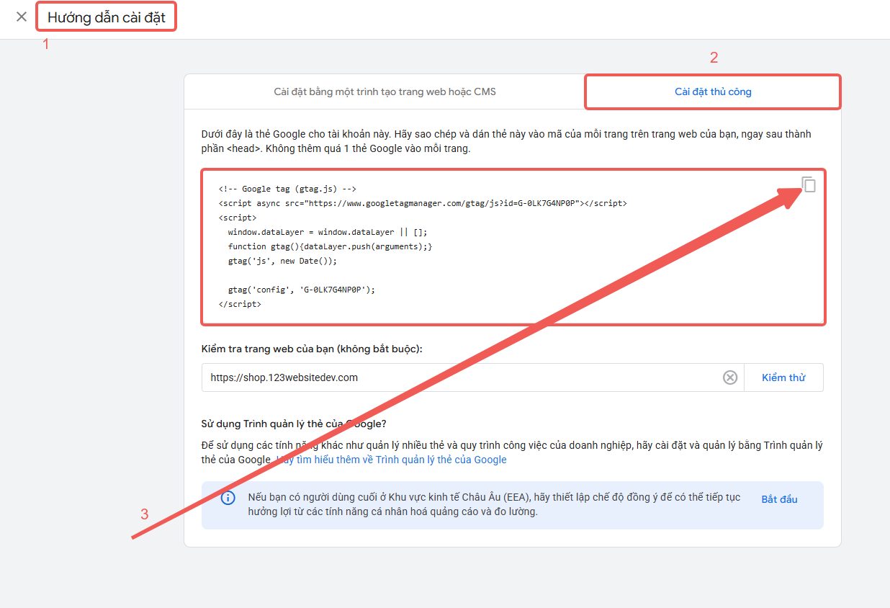Select the Cài đặt thủ công tab
The width and height of the screenshot is (890, 608).
[x=712, y=92]
